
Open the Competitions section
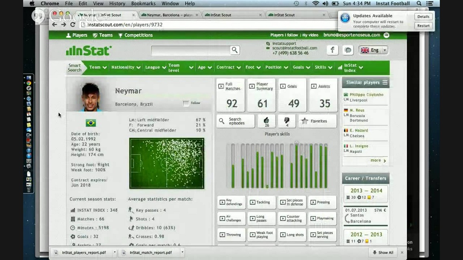point(135,35)
